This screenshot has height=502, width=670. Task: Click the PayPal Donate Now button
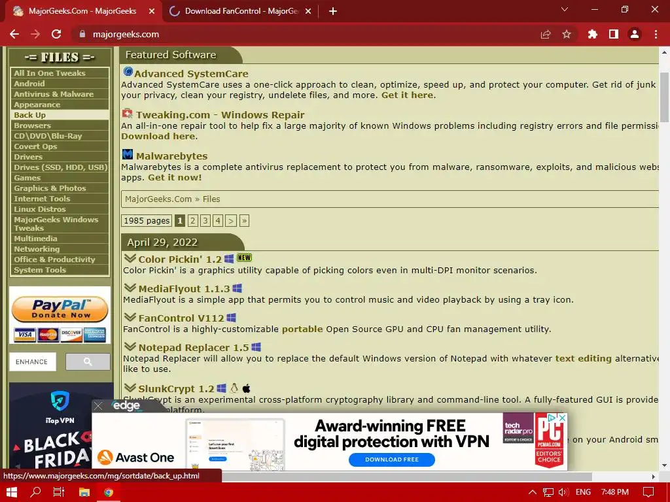coord(60,309)
